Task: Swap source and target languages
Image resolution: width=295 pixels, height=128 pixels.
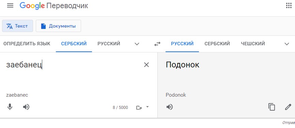Action: pyautogui.click(x=157, y=44)
